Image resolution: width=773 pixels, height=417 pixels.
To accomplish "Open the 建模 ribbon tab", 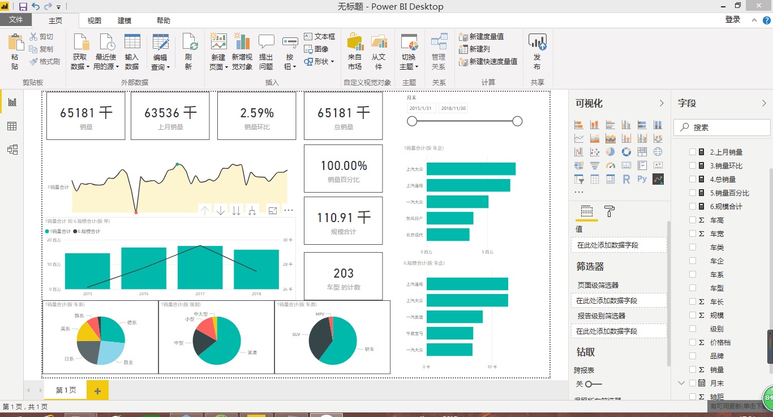I will click(124, 20).
